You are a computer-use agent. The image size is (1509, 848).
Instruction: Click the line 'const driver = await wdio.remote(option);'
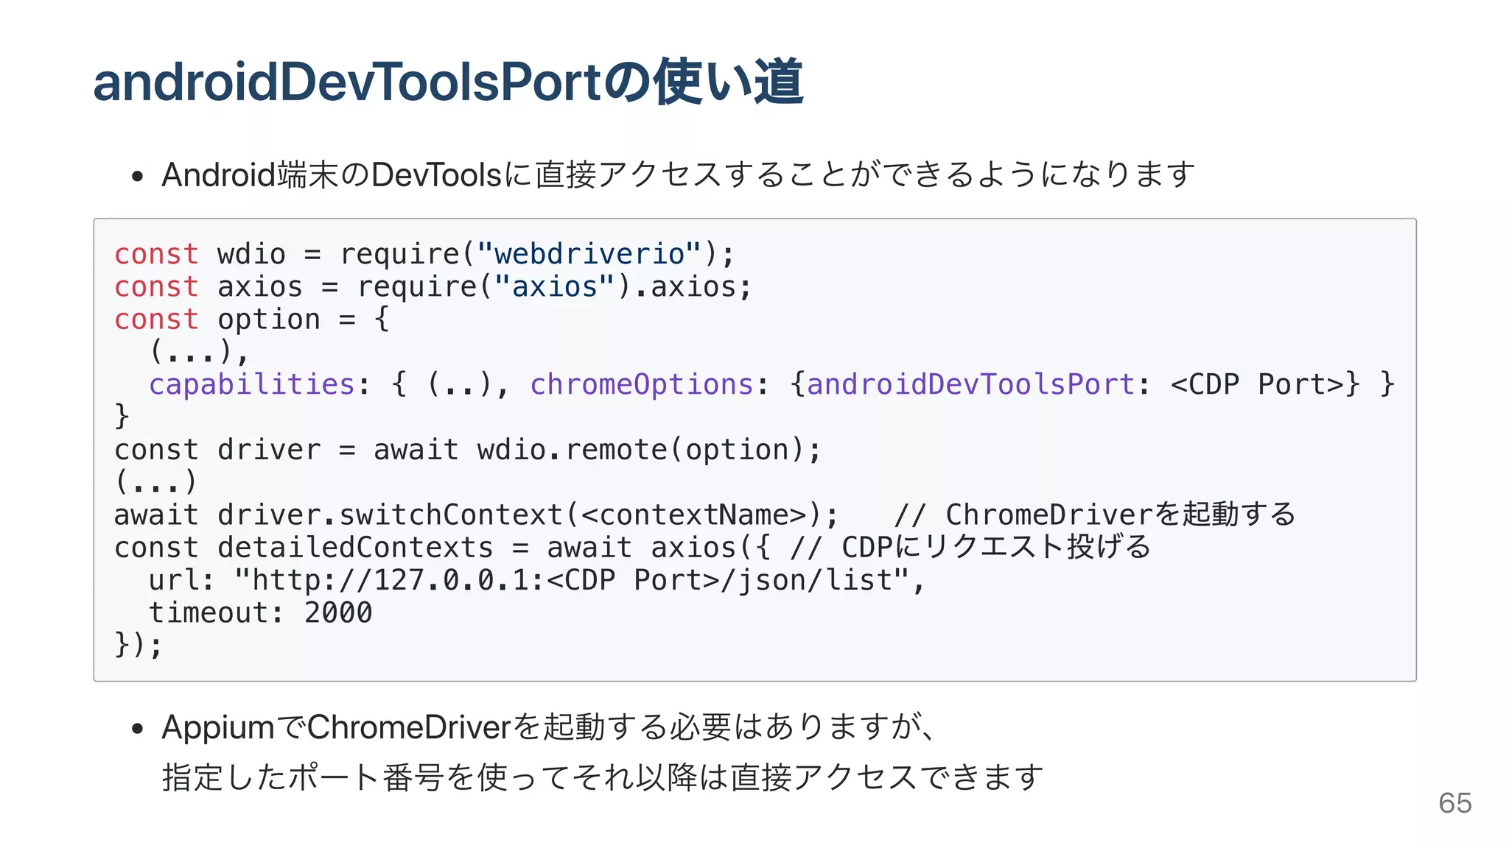click(x=468, y=449)
